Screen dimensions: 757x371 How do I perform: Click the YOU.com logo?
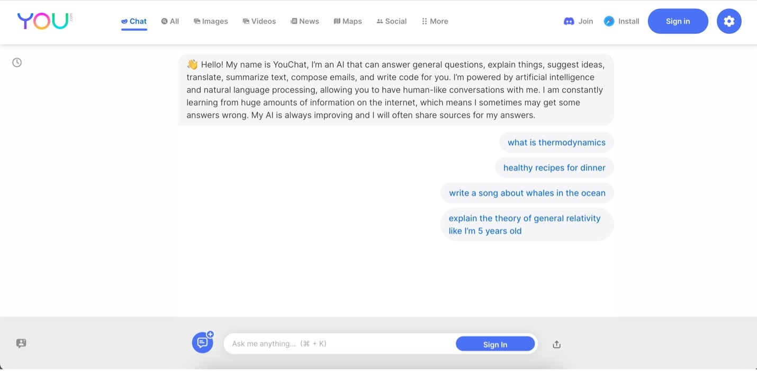(44, 21)
